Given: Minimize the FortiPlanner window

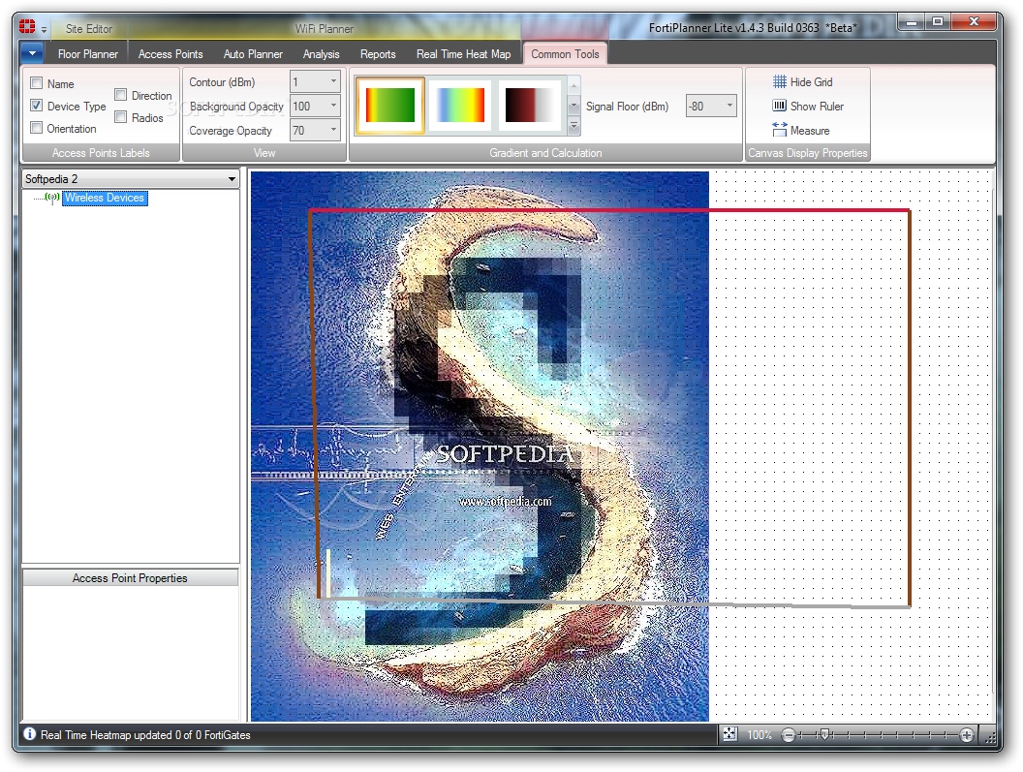Looking at the screenshot, I should coord(912,22).
